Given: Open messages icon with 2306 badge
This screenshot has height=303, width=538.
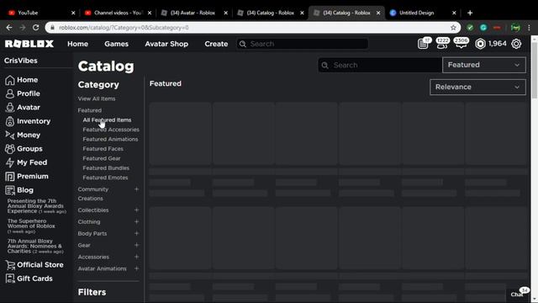Looking at the screenshot, I should pyautogui.click(x=461, y=44).
